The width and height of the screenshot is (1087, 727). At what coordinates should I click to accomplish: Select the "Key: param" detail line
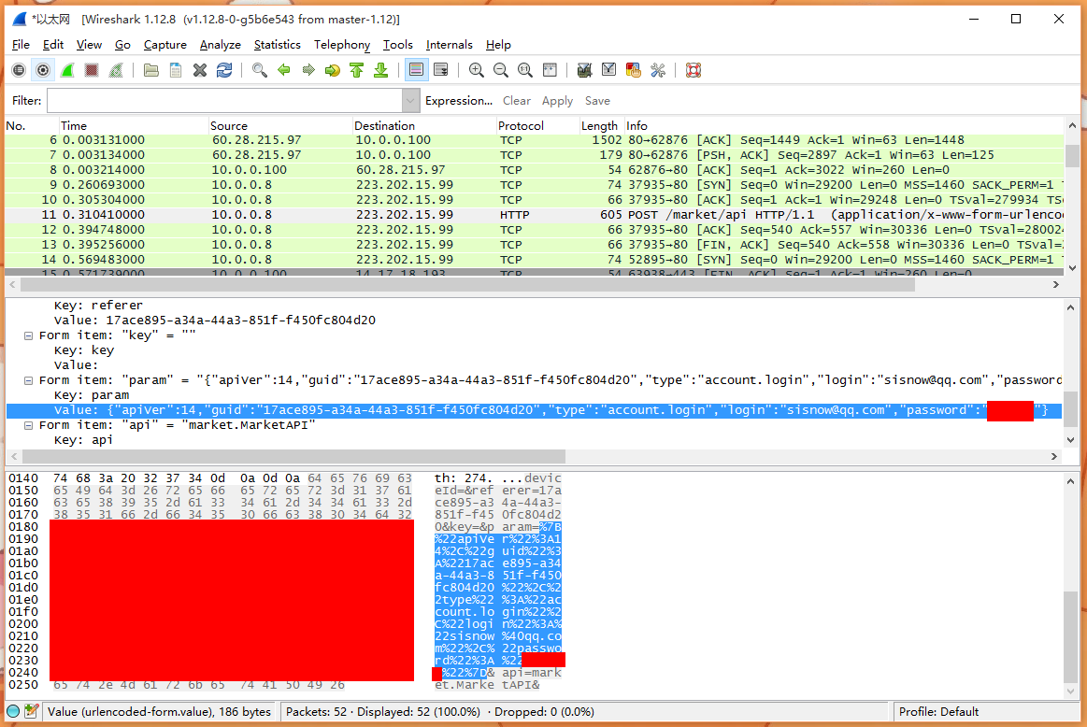tap(91, 395)
